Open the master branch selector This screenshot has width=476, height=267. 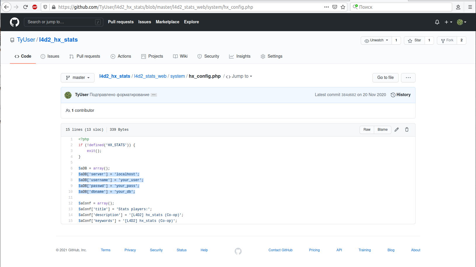pyautogui.click(x=78, y=78)
